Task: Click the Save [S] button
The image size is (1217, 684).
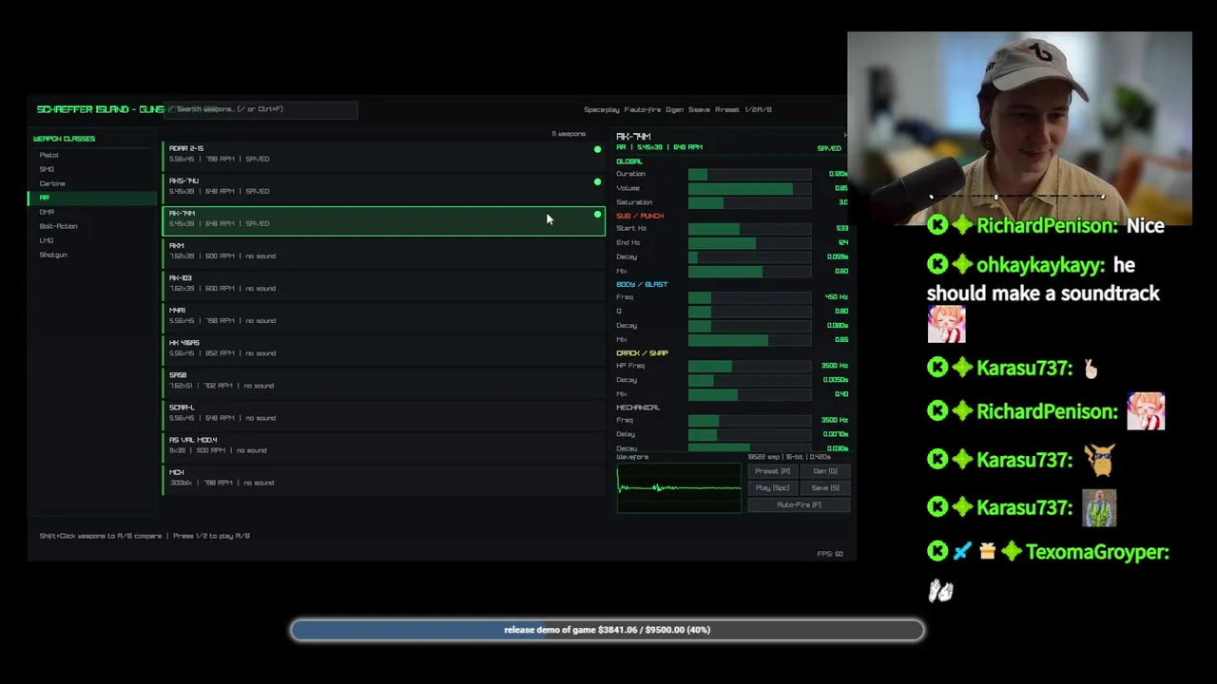Action: pos(825,488)
